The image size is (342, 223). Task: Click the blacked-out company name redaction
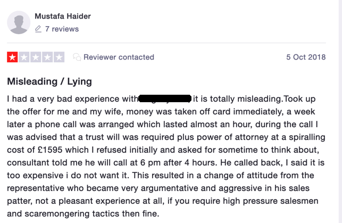click(x=165, y=98)
